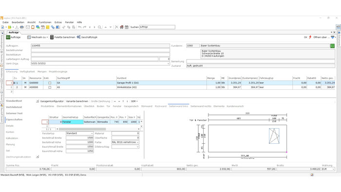Click the email envelope toolbar icon

pos(28,27)
